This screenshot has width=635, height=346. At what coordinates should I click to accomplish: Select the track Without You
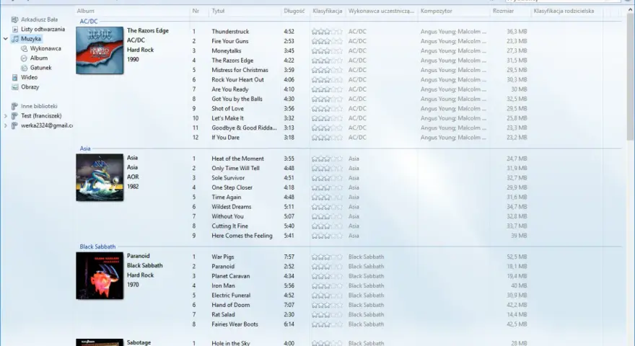pos(227,216)
